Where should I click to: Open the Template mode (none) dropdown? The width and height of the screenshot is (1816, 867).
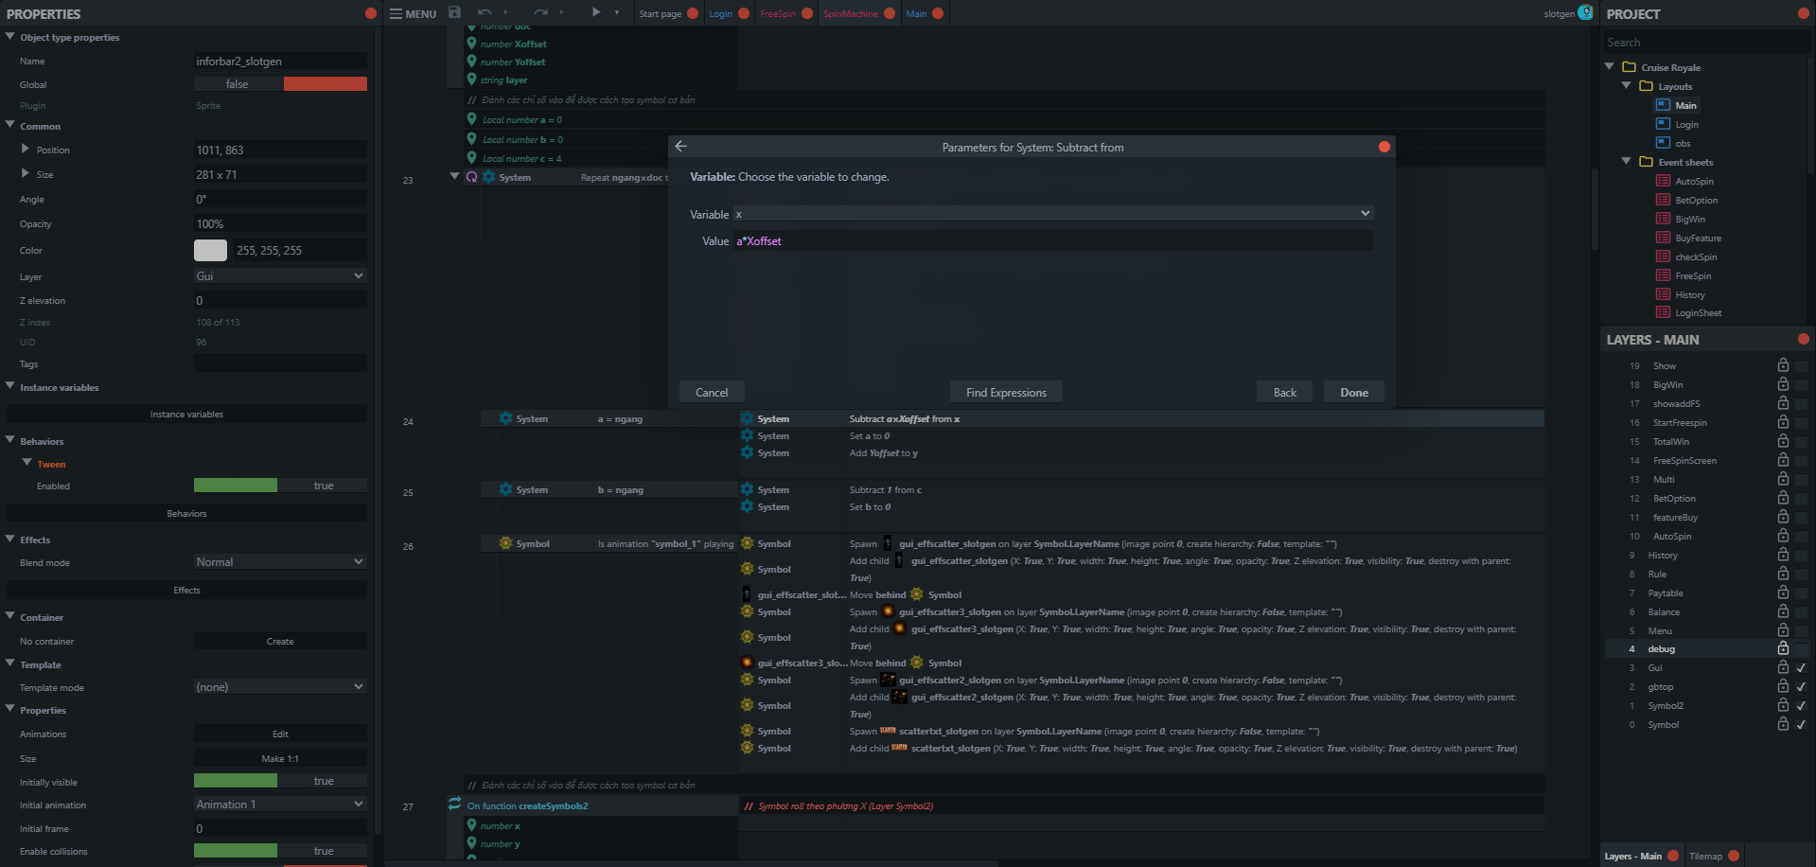tap(280, 686)
